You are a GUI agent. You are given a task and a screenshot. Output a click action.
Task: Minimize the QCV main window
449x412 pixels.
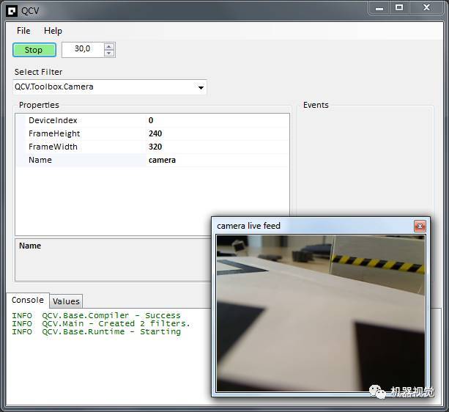click(377, 8)
